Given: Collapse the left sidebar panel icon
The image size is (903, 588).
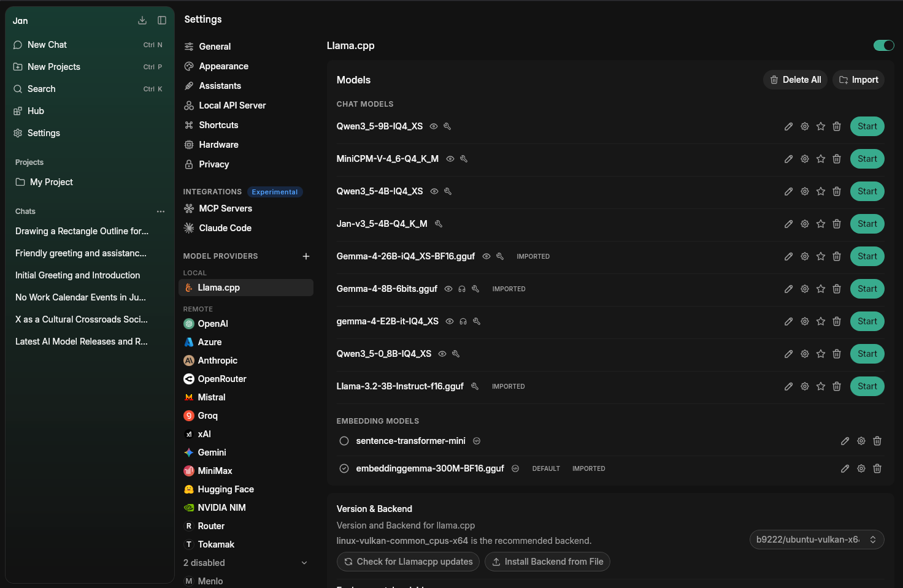Looking at the screenshot, I should pyautogui.click(x=162, y=20).
